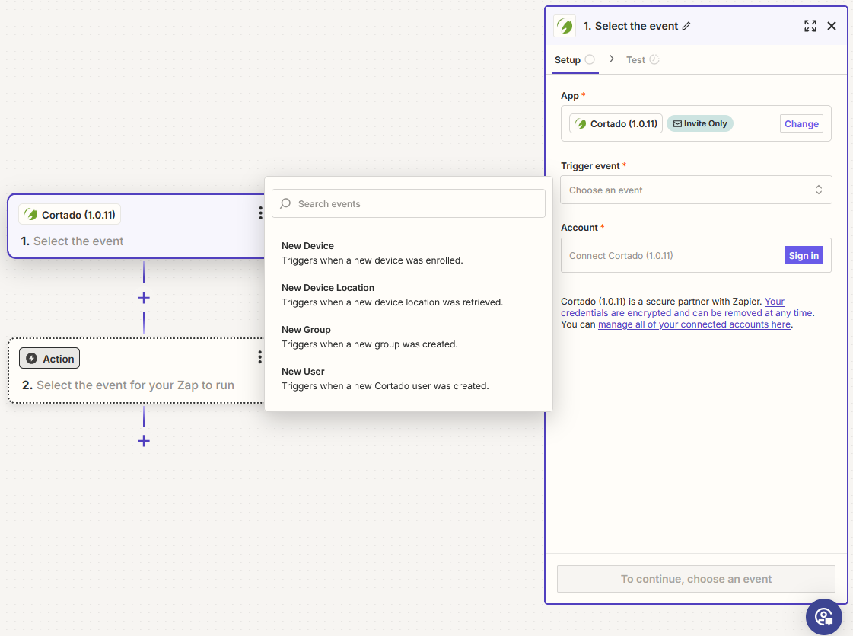The width and height of the screenshot is (853, 636).
Task: Open the credentials are encrypted link
Action: pyautogui.click(x=686, y=312)
